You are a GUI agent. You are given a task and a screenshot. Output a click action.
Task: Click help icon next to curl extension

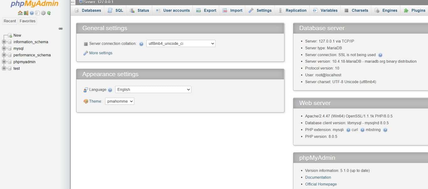(x=362, y=130)
